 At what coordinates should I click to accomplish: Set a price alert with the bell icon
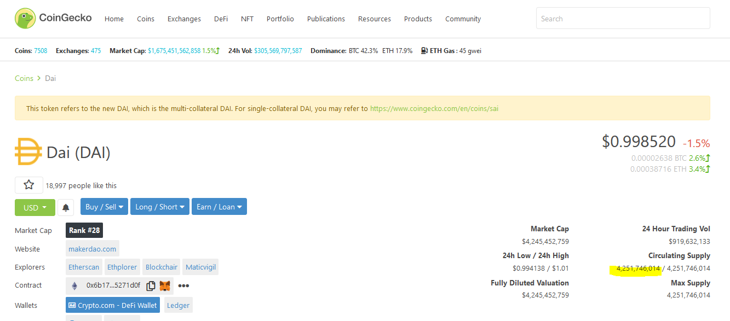(66, 207)
